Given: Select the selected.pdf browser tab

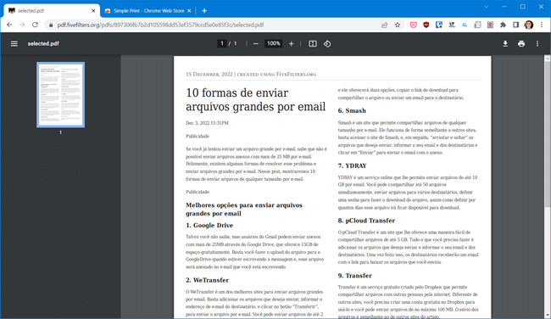Looking at the screenshot, I should click(x=52, y=11).
